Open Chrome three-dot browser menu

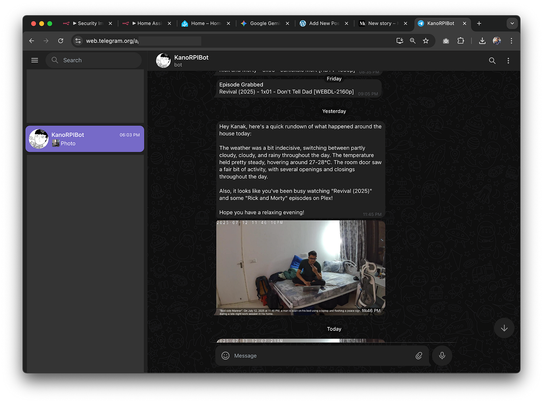(511, 41)
